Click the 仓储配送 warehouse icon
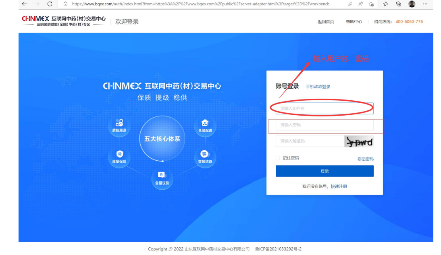This screenshot has height=255, width=441. [205, 126]
